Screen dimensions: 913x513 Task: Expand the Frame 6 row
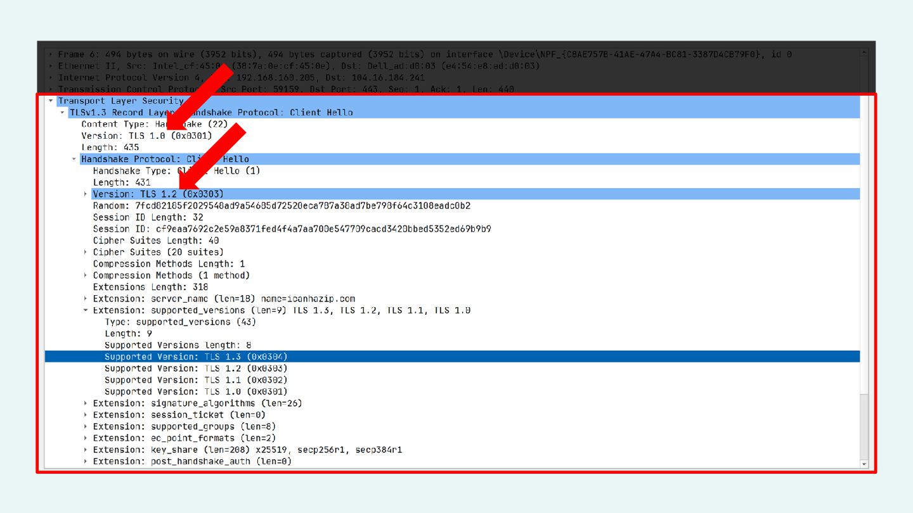(x=51, y=54)
